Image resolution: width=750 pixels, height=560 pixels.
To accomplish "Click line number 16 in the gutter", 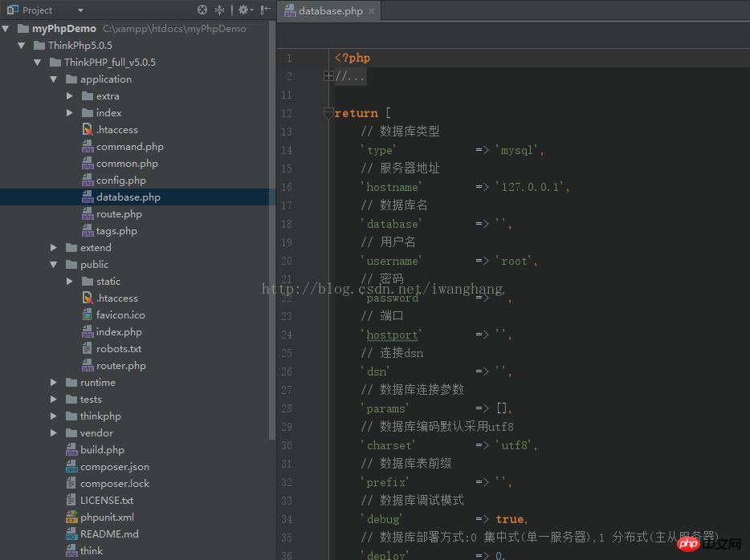I will [x=287, y=187].
